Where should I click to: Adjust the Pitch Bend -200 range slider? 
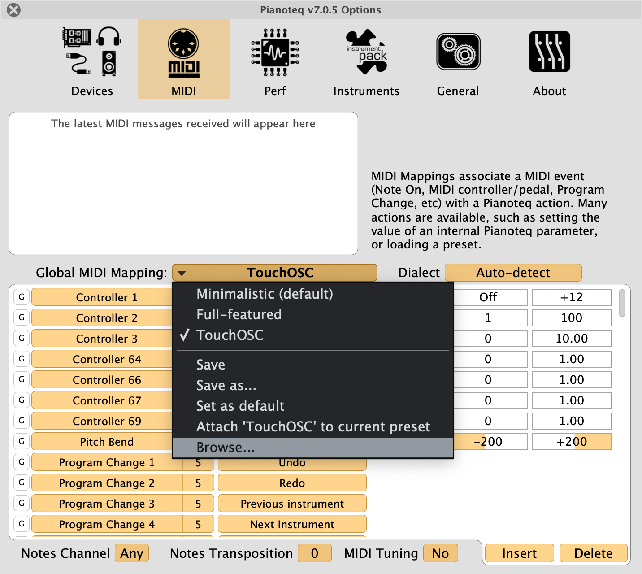491,442
